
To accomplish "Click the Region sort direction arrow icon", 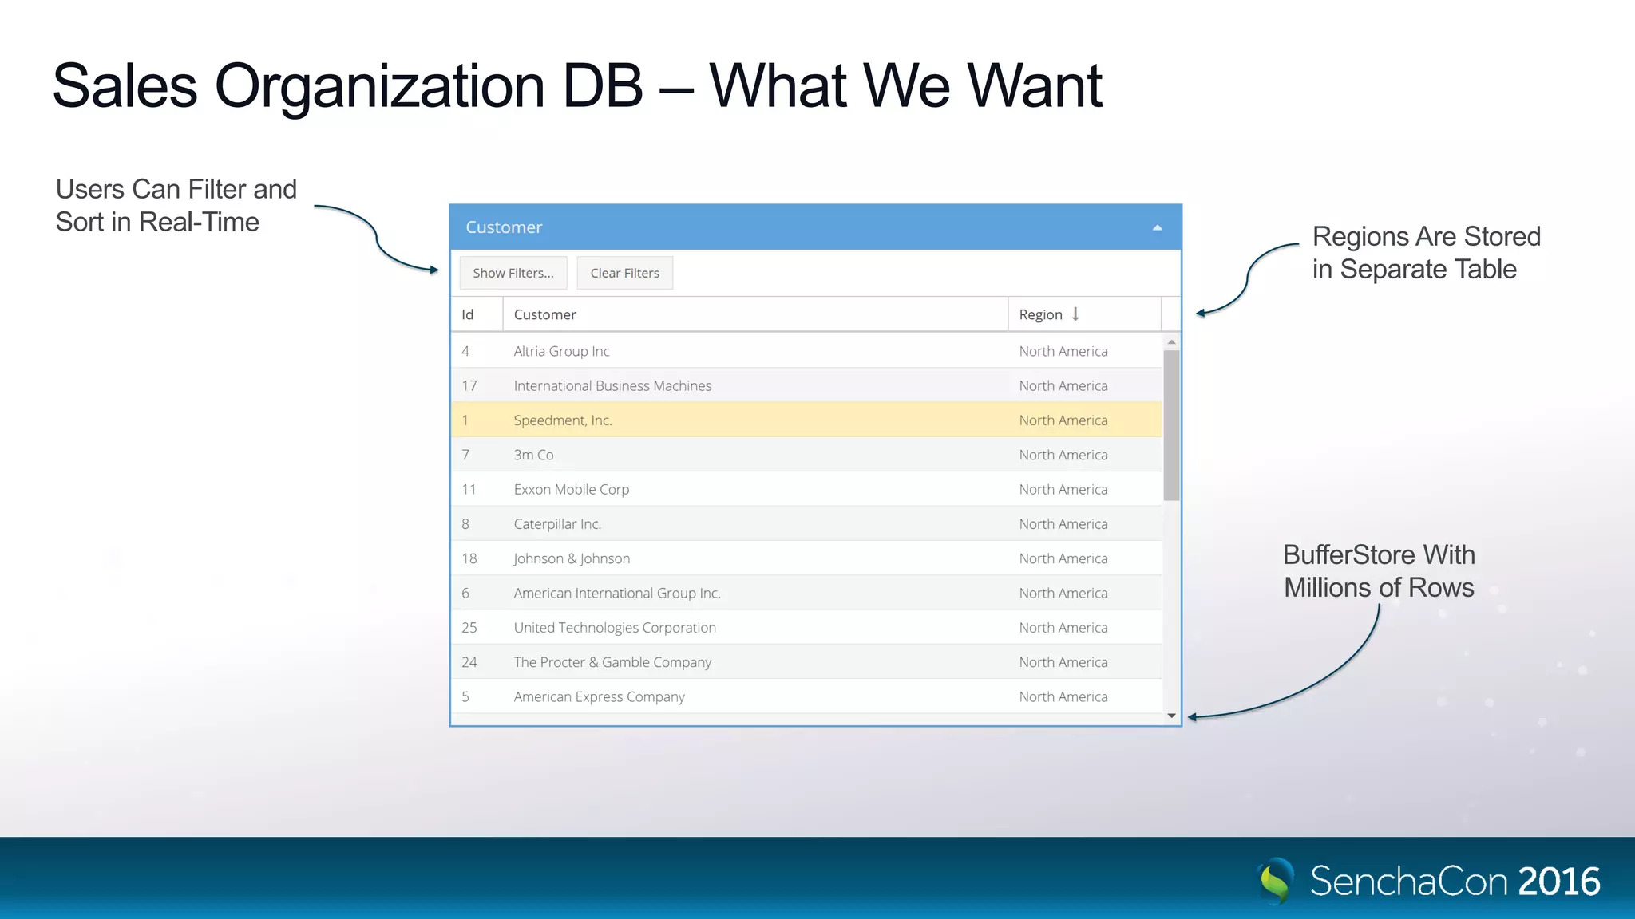I will pos(1075,314).
